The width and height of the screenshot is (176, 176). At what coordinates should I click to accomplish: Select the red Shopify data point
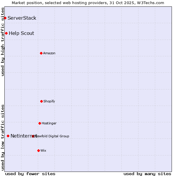click(41, 101)
